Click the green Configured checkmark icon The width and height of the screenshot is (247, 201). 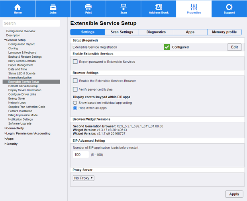pyautogui.click(x=167, y=47)
